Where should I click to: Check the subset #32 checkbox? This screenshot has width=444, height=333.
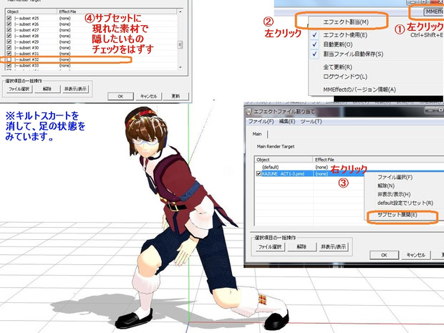click(9, 59)
